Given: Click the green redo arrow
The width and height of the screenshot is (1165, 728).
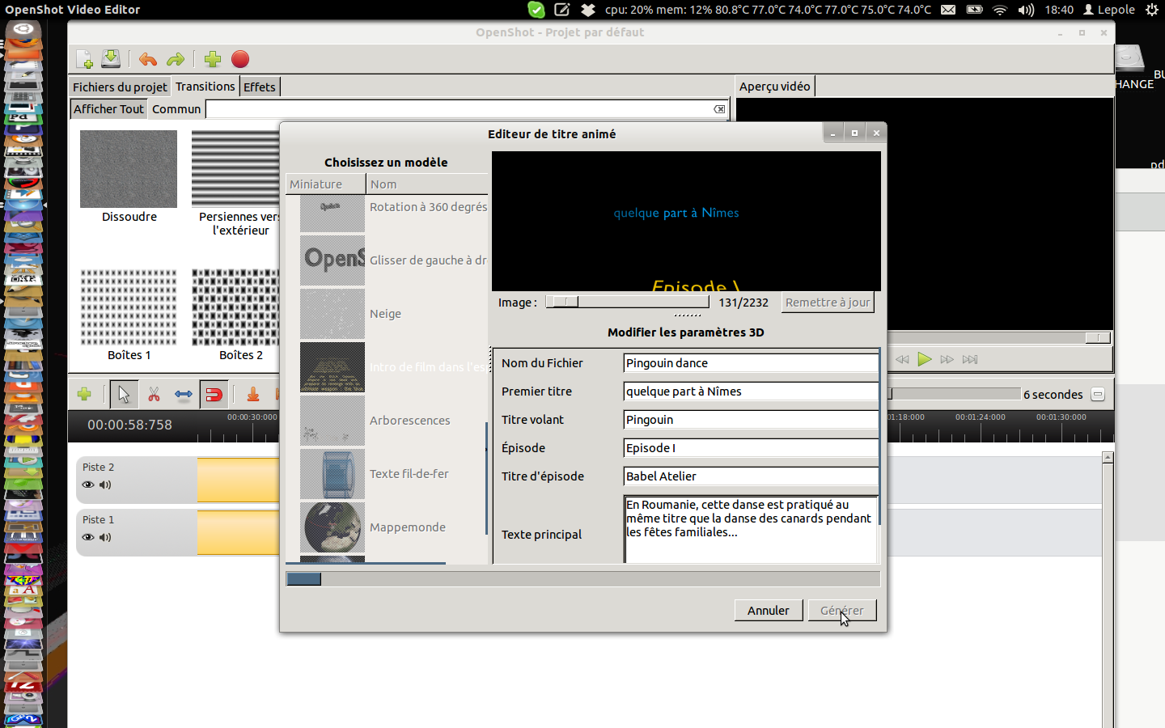Looking at the screenshot, I should [x=175, y=59].
